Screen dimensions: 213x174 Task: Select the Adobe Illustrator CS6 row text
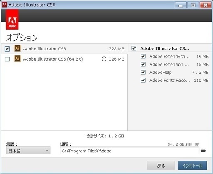pos(45,49)
